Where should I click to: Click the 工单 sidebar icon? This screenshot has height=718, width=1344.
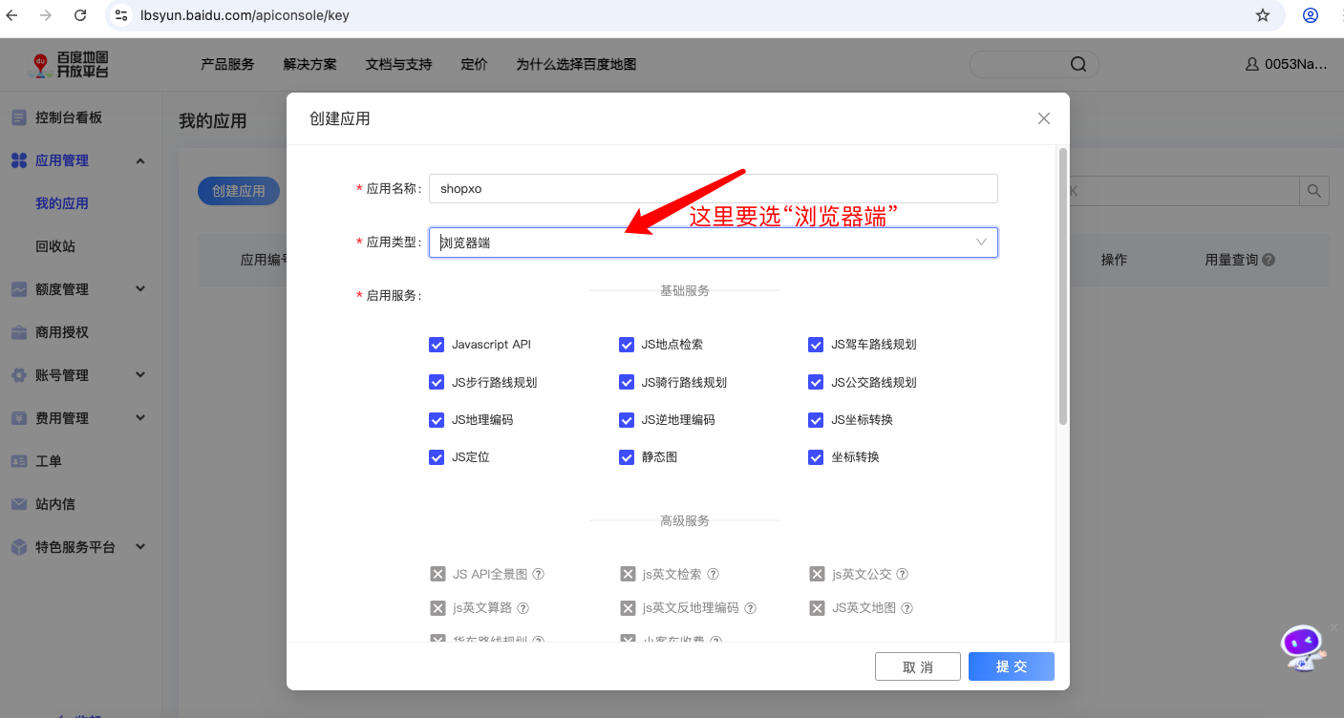pos(18,461)
